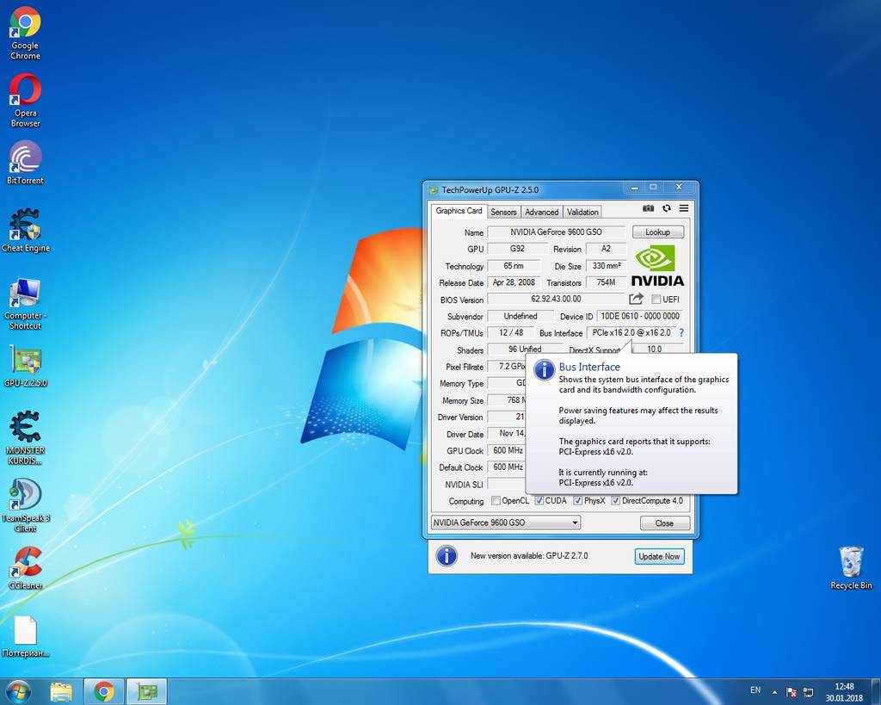Toggle the DirectCompute 4.0 checkbox
The image size is (881, 705).
616,500
